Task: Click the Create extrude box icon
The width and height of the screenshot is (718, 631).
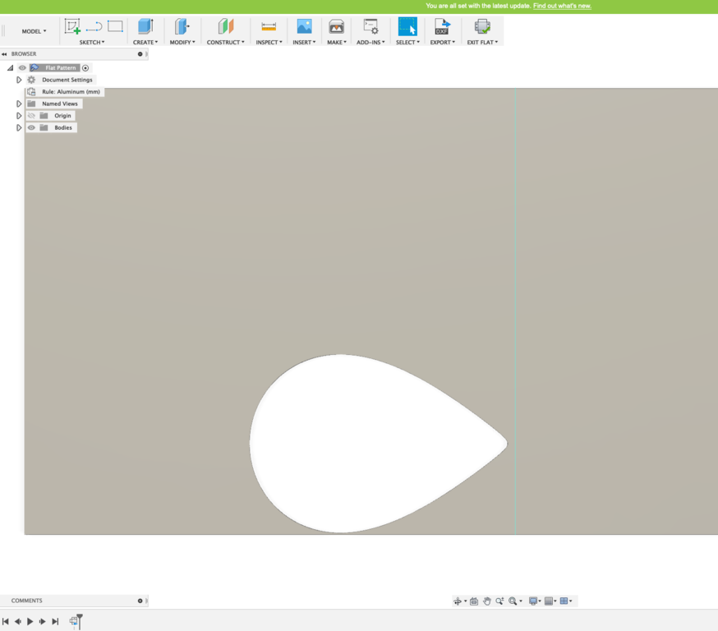Action: [145, 26]
